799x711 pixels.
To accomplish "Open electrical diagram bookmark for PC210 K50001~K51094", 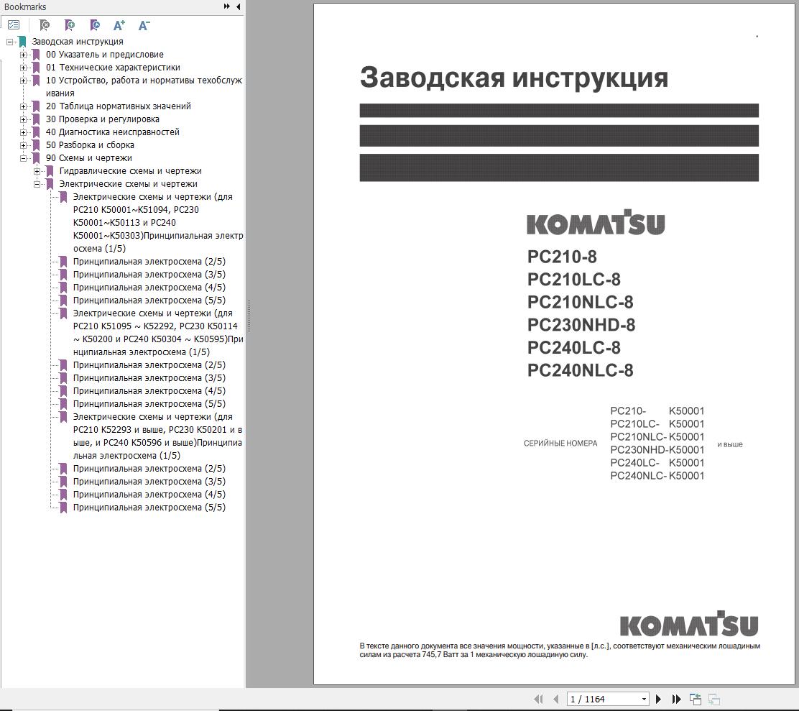I will (x=157, y=223).
